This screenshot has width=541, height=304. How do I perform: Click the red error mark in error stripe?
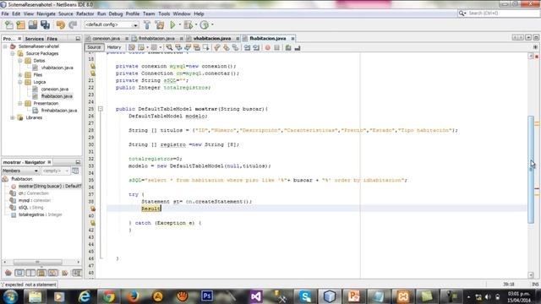pos(537,188)
